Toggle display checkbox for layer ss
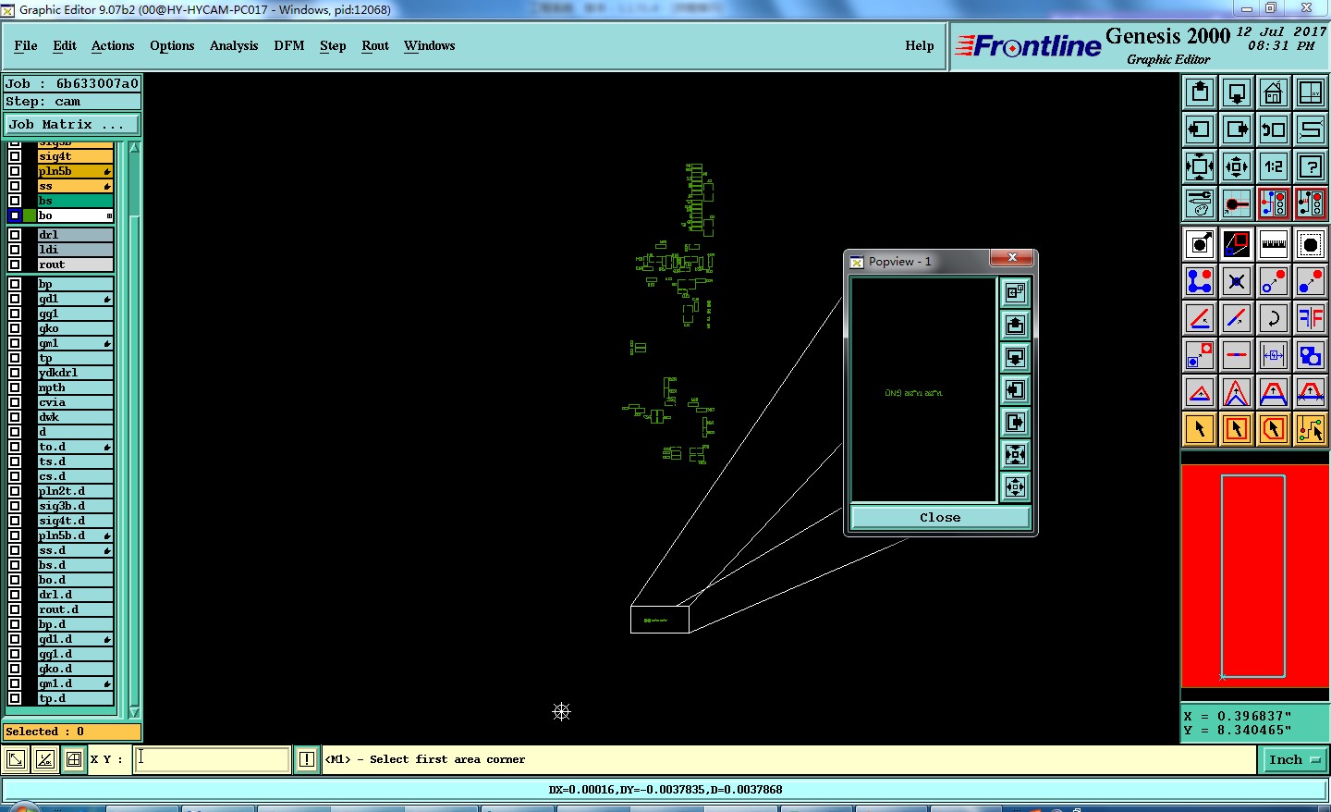Image resolution: width=1331 pixels, height=812 pixels. click(15, 186)
